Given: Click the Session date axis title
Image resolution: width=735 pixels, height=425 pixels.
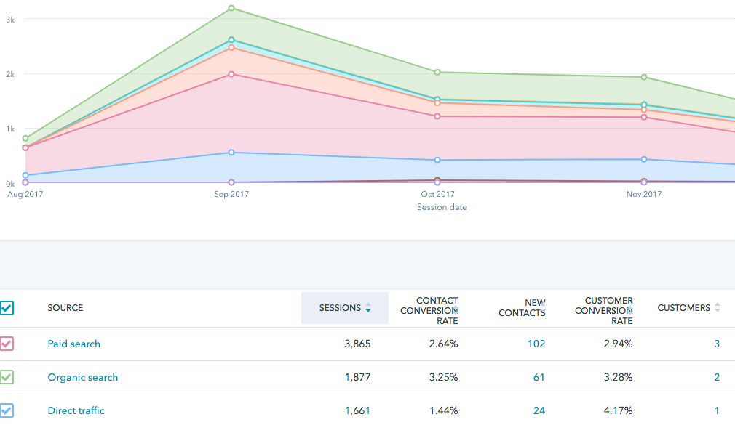Looking at the screenshot, I should [x=442, y=207].
